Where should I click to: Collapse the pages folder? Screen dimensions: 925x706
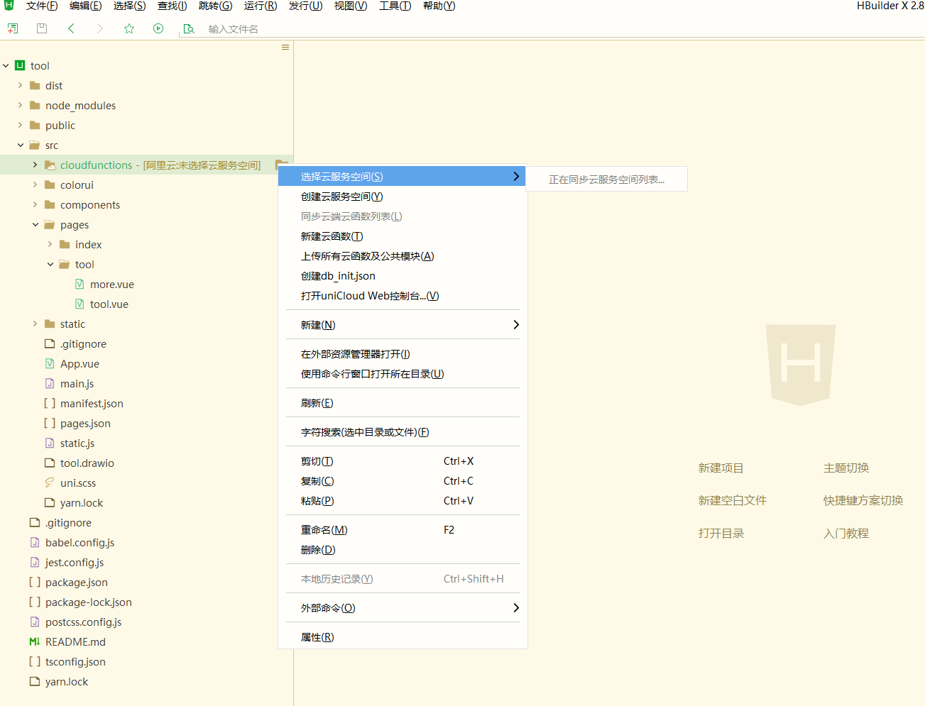coord(35,224)
